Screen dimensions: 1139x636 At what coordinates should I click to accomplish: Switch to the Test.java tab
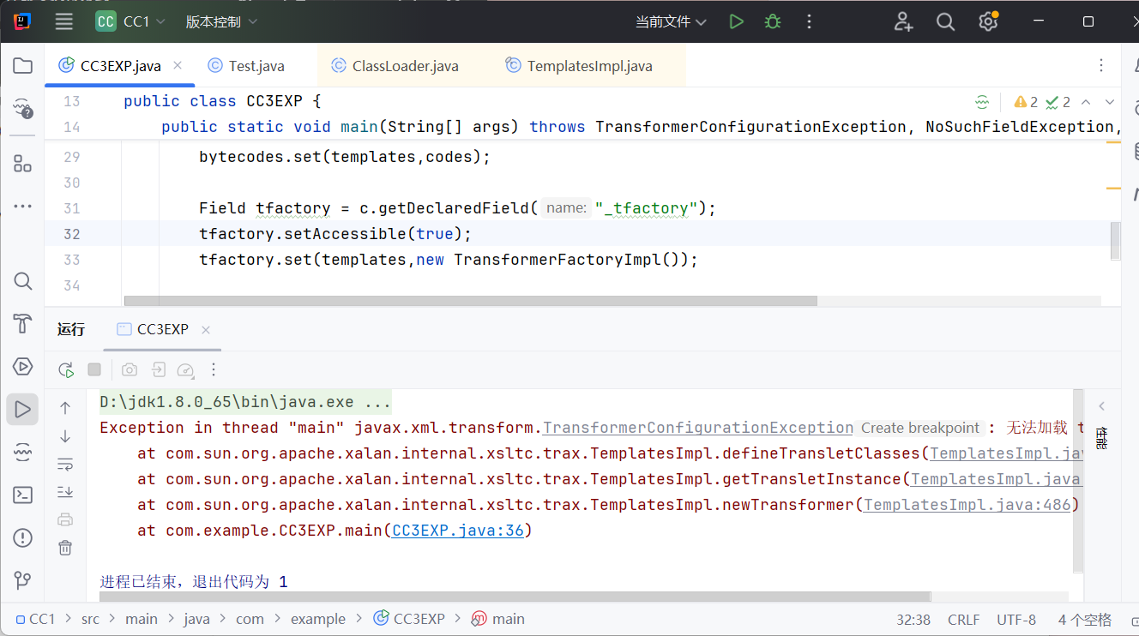pyautogui.click(x=256, y=66)
